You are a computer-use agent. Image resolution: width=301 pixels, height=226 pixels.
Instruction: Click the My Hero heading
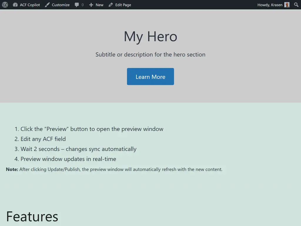[x=150, y=36]
